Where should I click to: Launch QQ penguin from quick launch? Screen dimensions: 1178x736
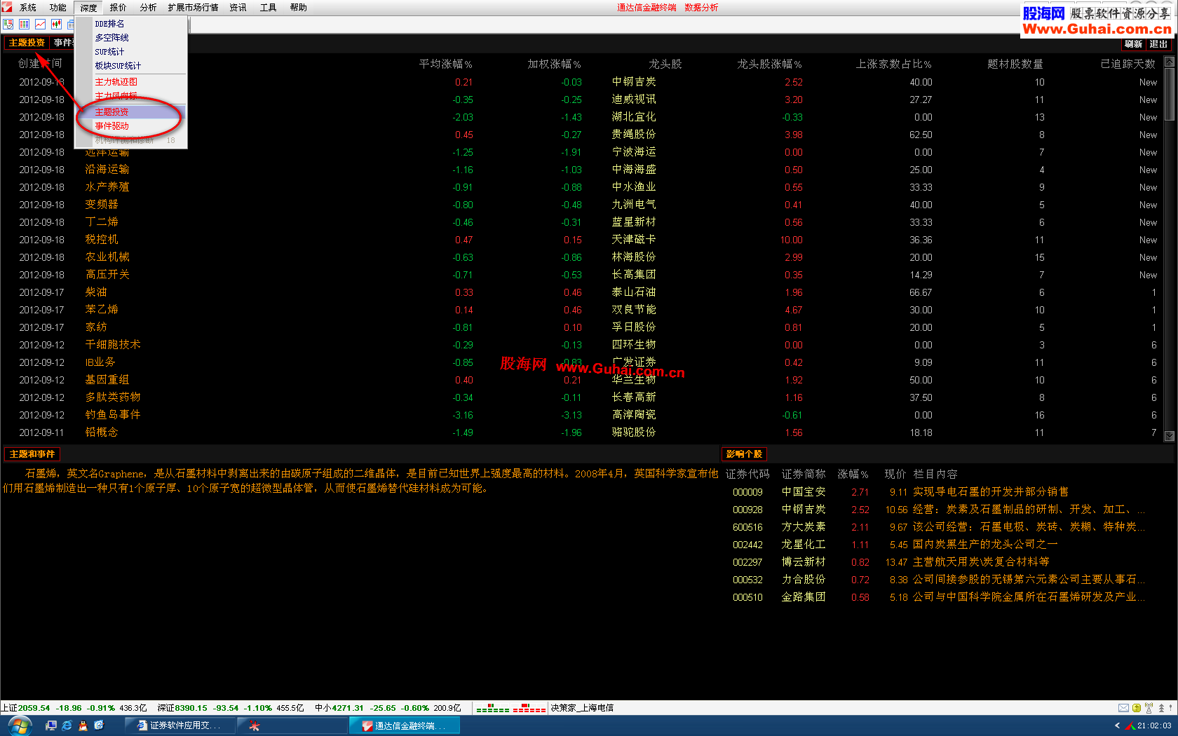[x=83, y=725]
